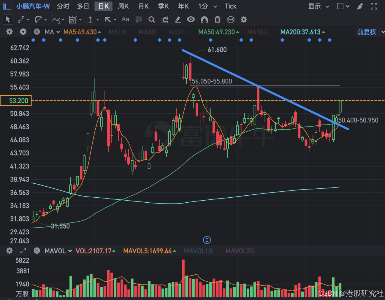Collapse the MA indicator round arrow button

click(23, 31)
